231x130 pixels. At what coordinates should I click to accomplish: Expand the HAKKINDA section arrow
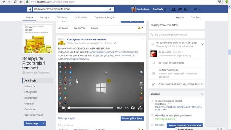tap(202, 94)
